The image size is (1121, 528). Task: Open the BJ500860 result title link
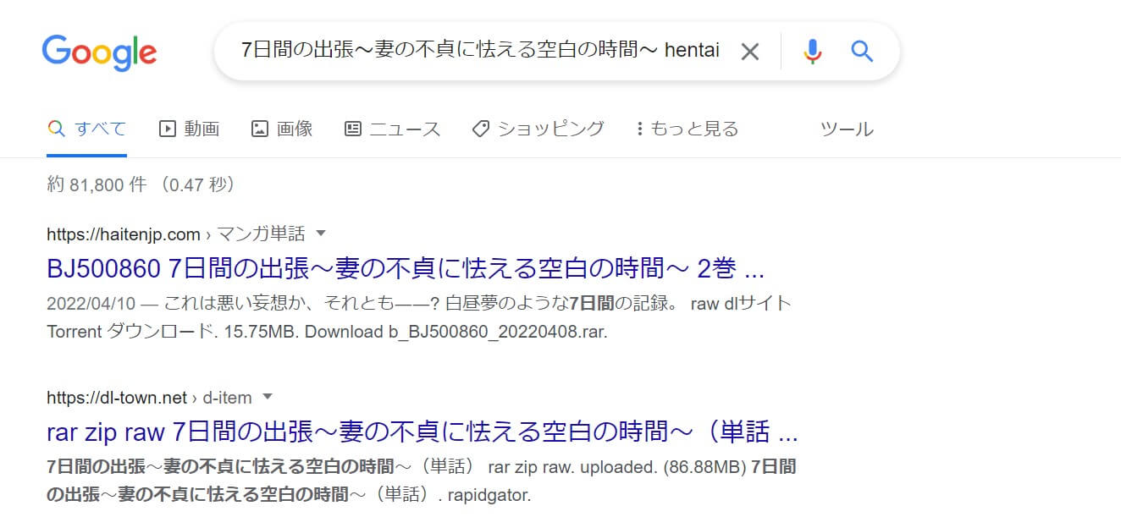coord(406,269)
